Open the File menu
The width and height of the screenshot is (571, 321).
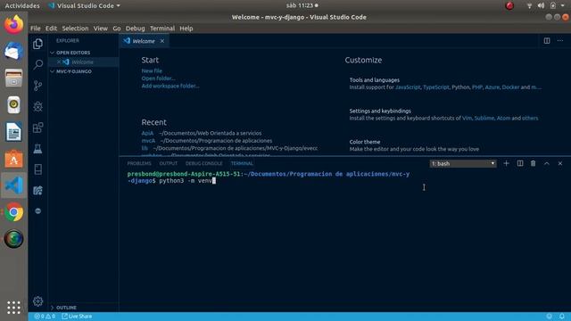[36, 29]
